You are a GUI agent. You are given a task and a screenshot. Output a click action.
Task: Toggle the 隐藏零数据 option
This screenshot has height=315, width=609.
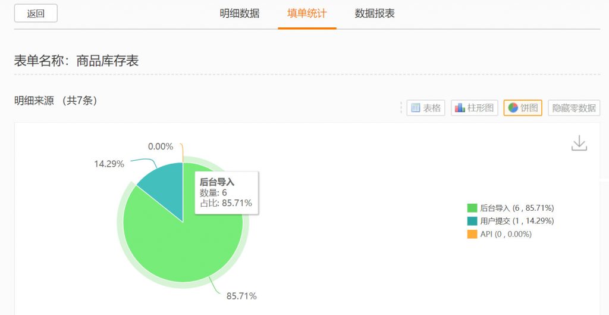tap(574, 108)
